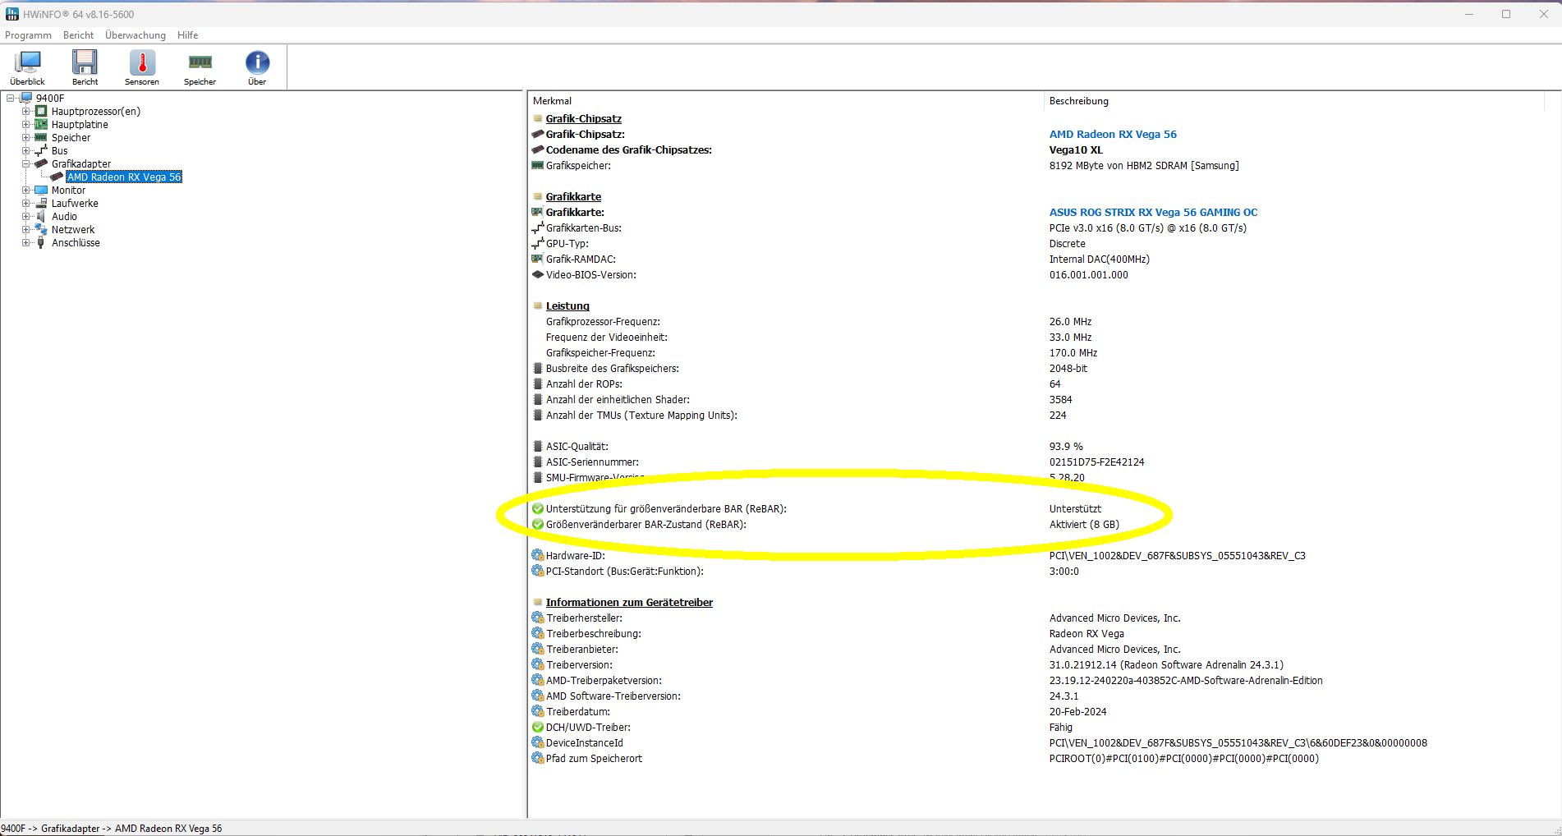Click the Grafik-Chipsatz section folder icon
Image resolution: width=1562 pixels, height=836 pixels.
[x=538, y=119]
